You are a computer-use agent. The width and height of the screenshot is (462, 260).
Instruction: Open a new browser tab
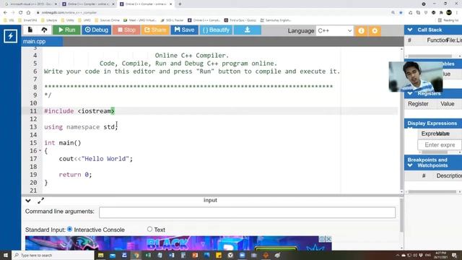(180, 4)
